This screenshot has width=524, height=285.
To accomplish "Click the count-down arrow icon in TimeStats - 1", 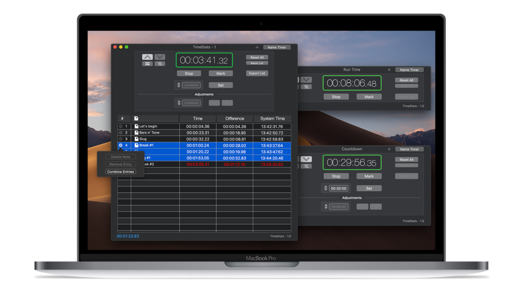I will click(x=160, y=57).
